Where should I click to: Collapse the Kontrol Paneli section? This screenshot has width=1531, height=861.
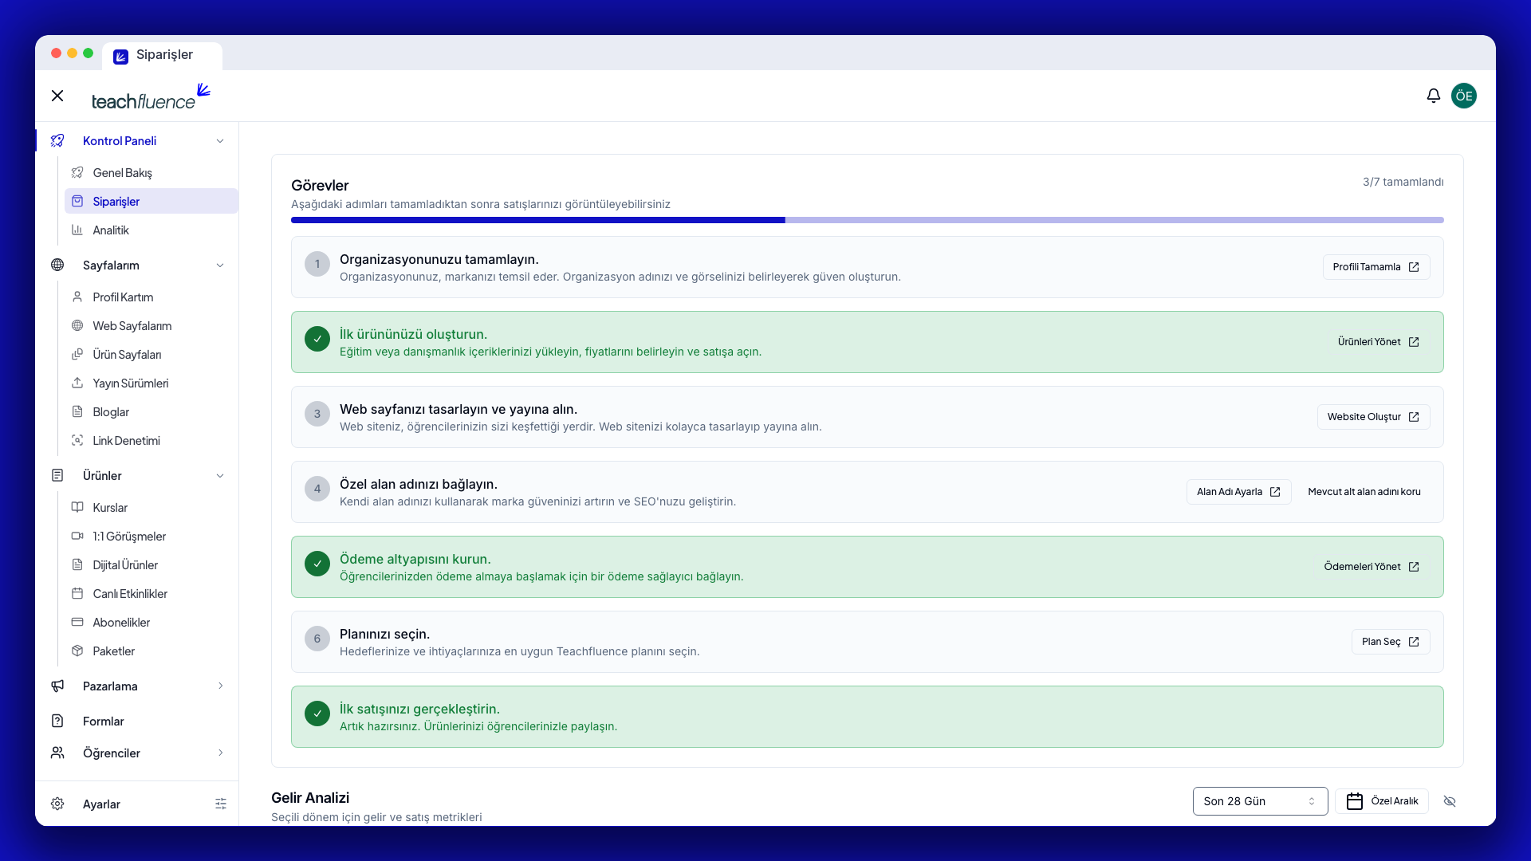click(220, 141)
